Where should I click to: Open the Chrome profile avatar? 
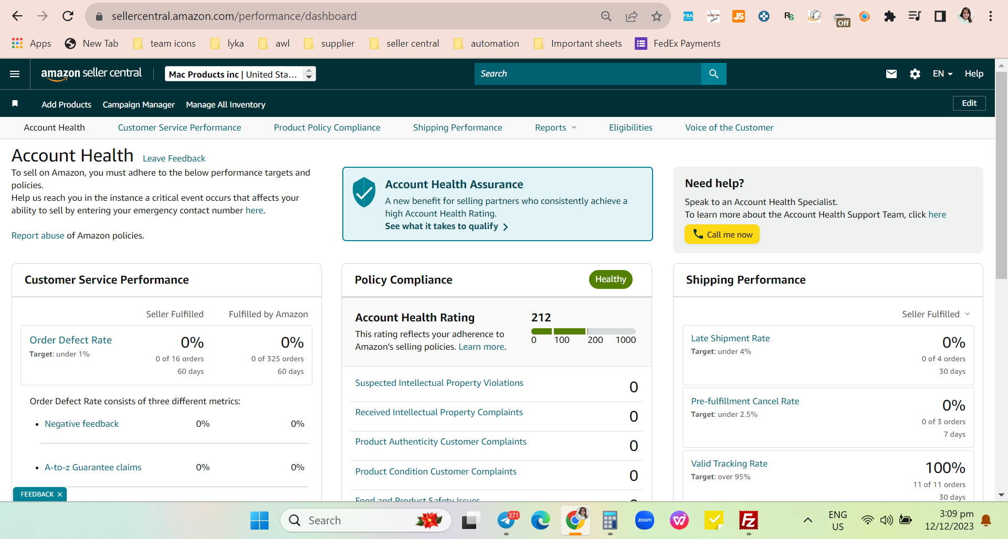[x=965, y=16]
